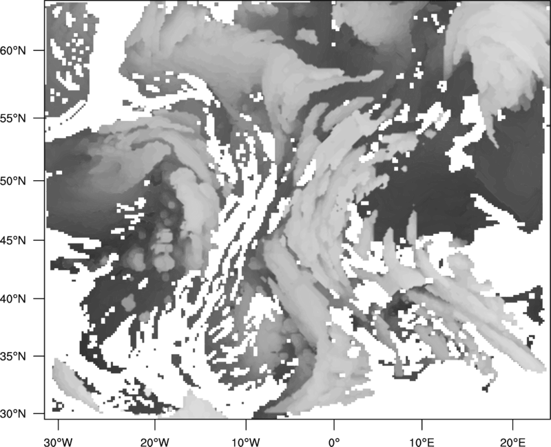Click the 20°W longitude label
The height and width of the screenshot is (447, 551).
click(154, 442)
